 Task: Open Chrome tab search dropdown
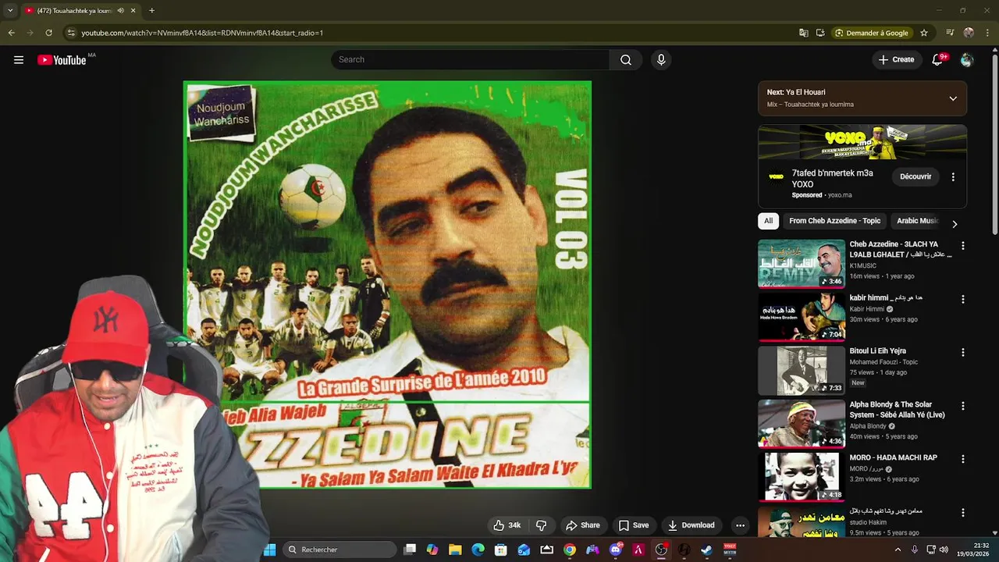(9, 11)
